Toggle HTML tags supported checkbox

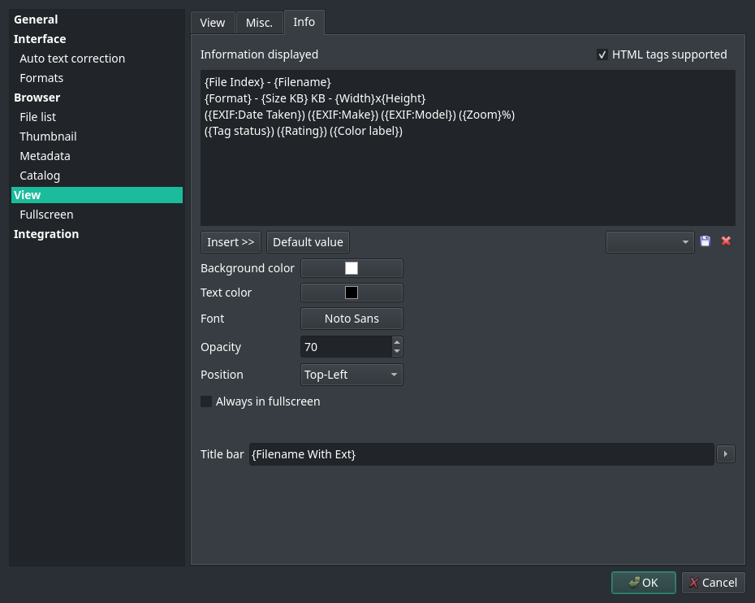click(602, 54)
